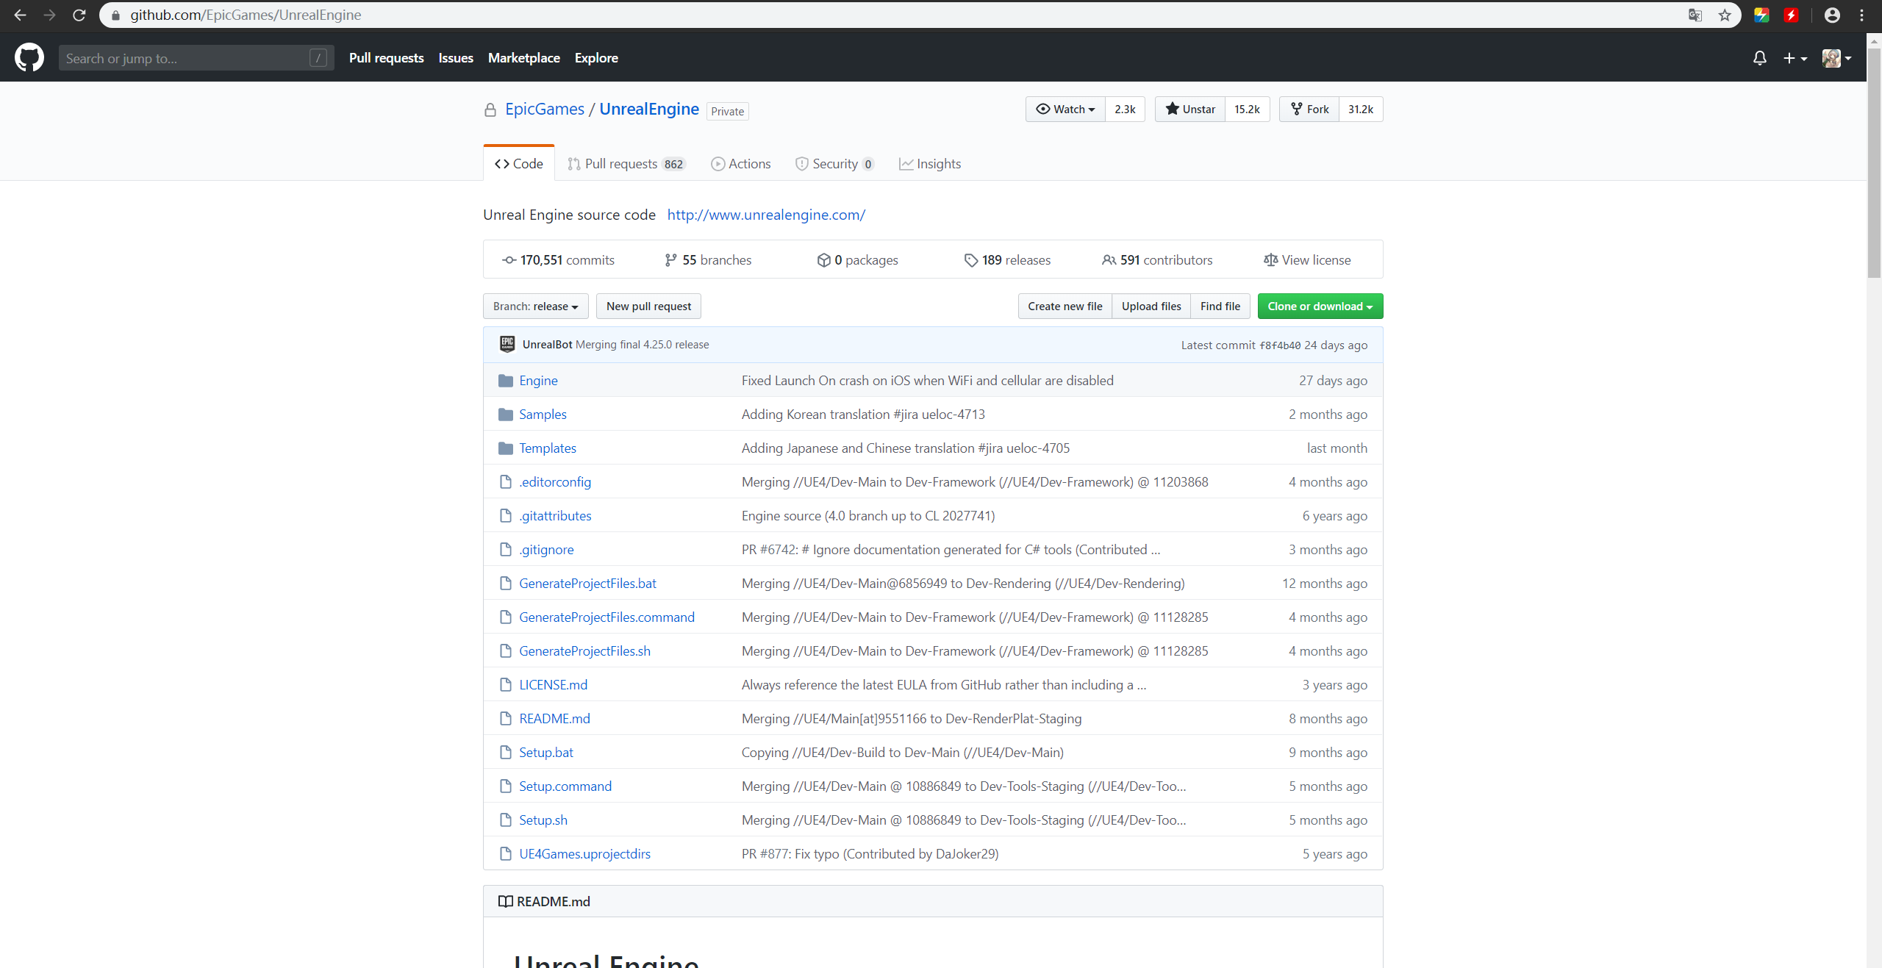Viewport: 1882px width, 968px height.
Task: Click the browser back arrow
Action: point(20,15)
